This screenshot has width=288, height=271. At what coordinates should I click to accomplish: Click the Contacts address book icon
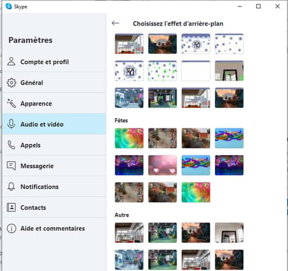pyautogui.click(x=12, y=207)
